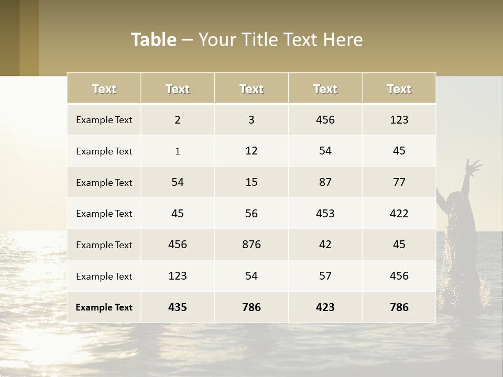The image size is (503, 377).
Task: Select the cell with value 12
Action: click(251, 151)
